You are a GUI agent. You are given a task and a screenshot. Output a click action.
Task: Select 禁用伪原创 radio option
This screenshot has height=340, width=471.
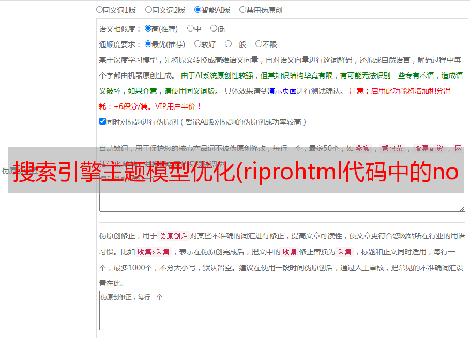[242, 10]
